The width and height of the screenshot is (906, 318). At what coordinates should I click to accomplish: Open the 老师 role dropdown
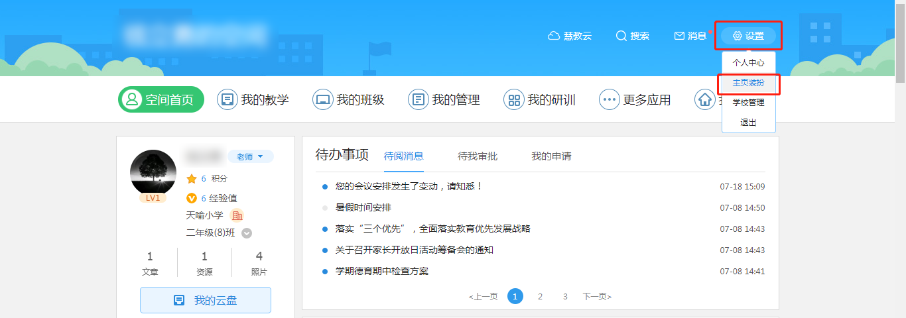tap(250, 156)
